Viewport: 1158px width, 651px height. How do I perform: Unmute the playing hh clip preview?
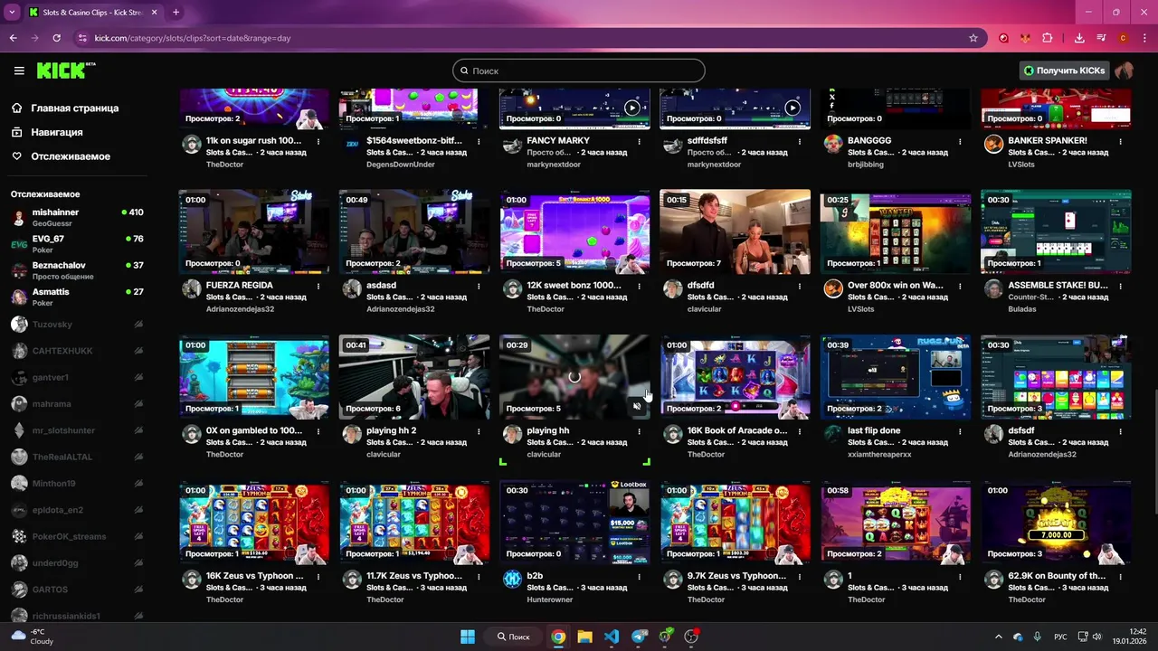click(637, 406)
